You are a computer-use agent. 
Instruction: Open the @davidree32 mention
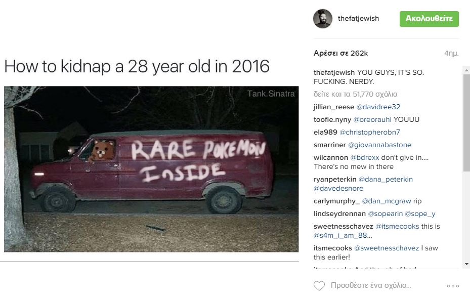coord(378,107)
